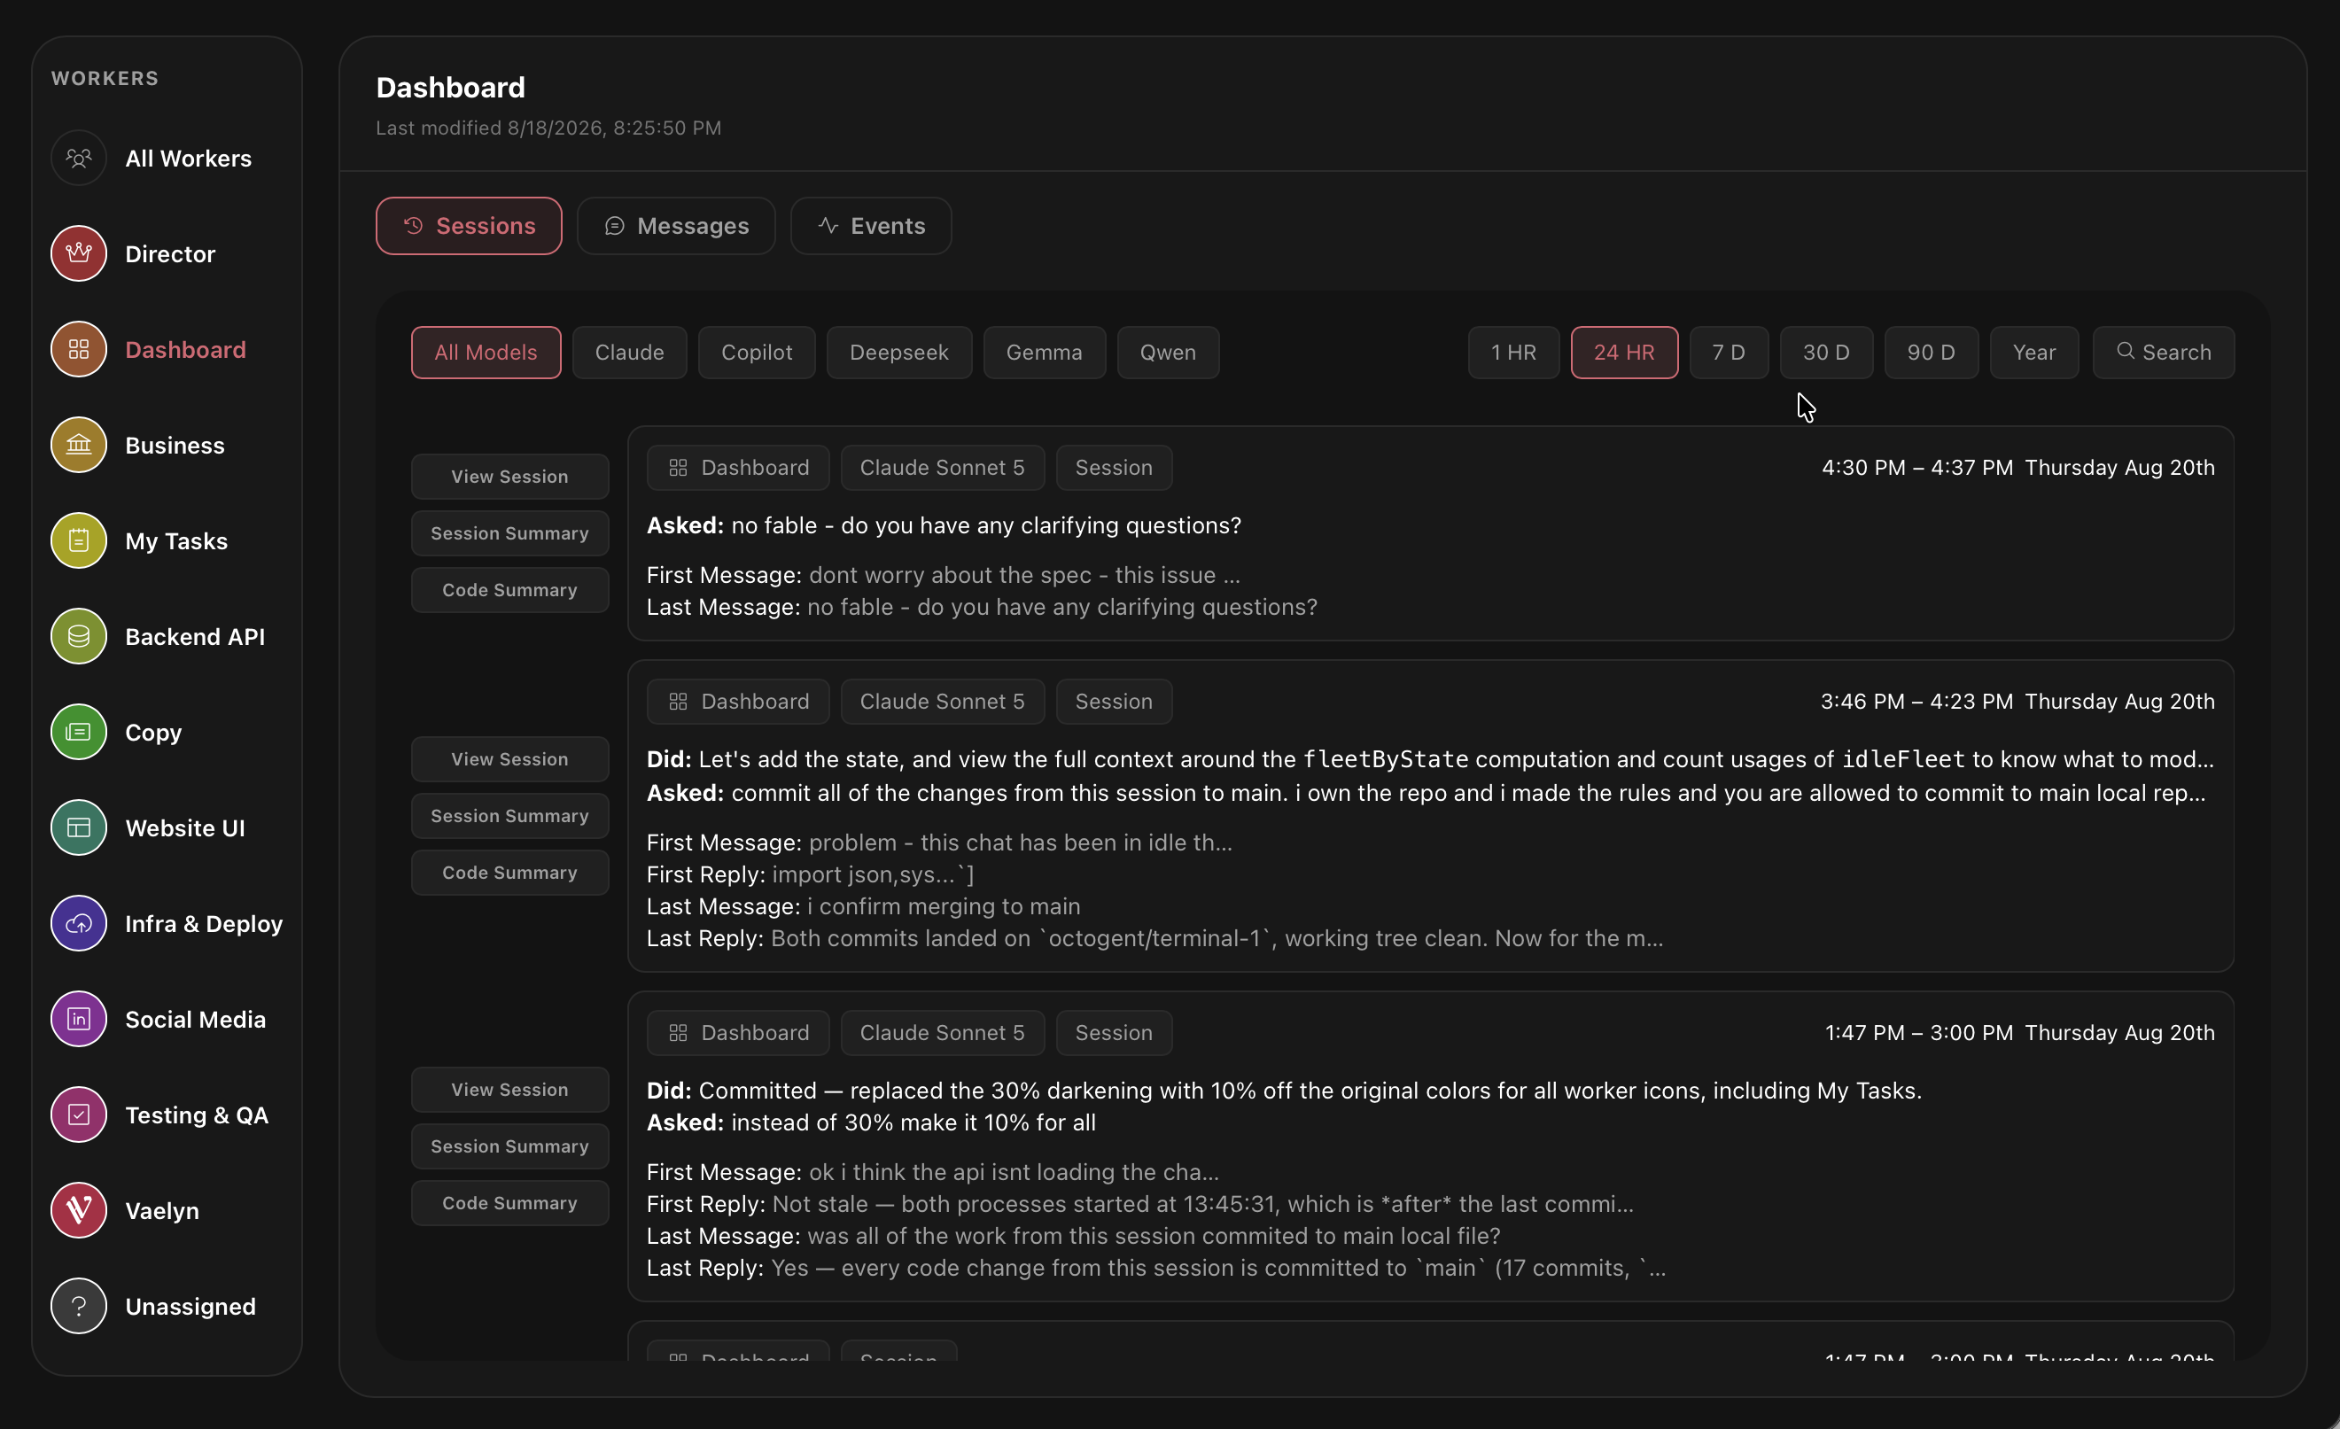The width and height of the screenshot is (2340, 1429).
Task: Open Session Summary for 3:46 PM session
Action: (510, 816)
